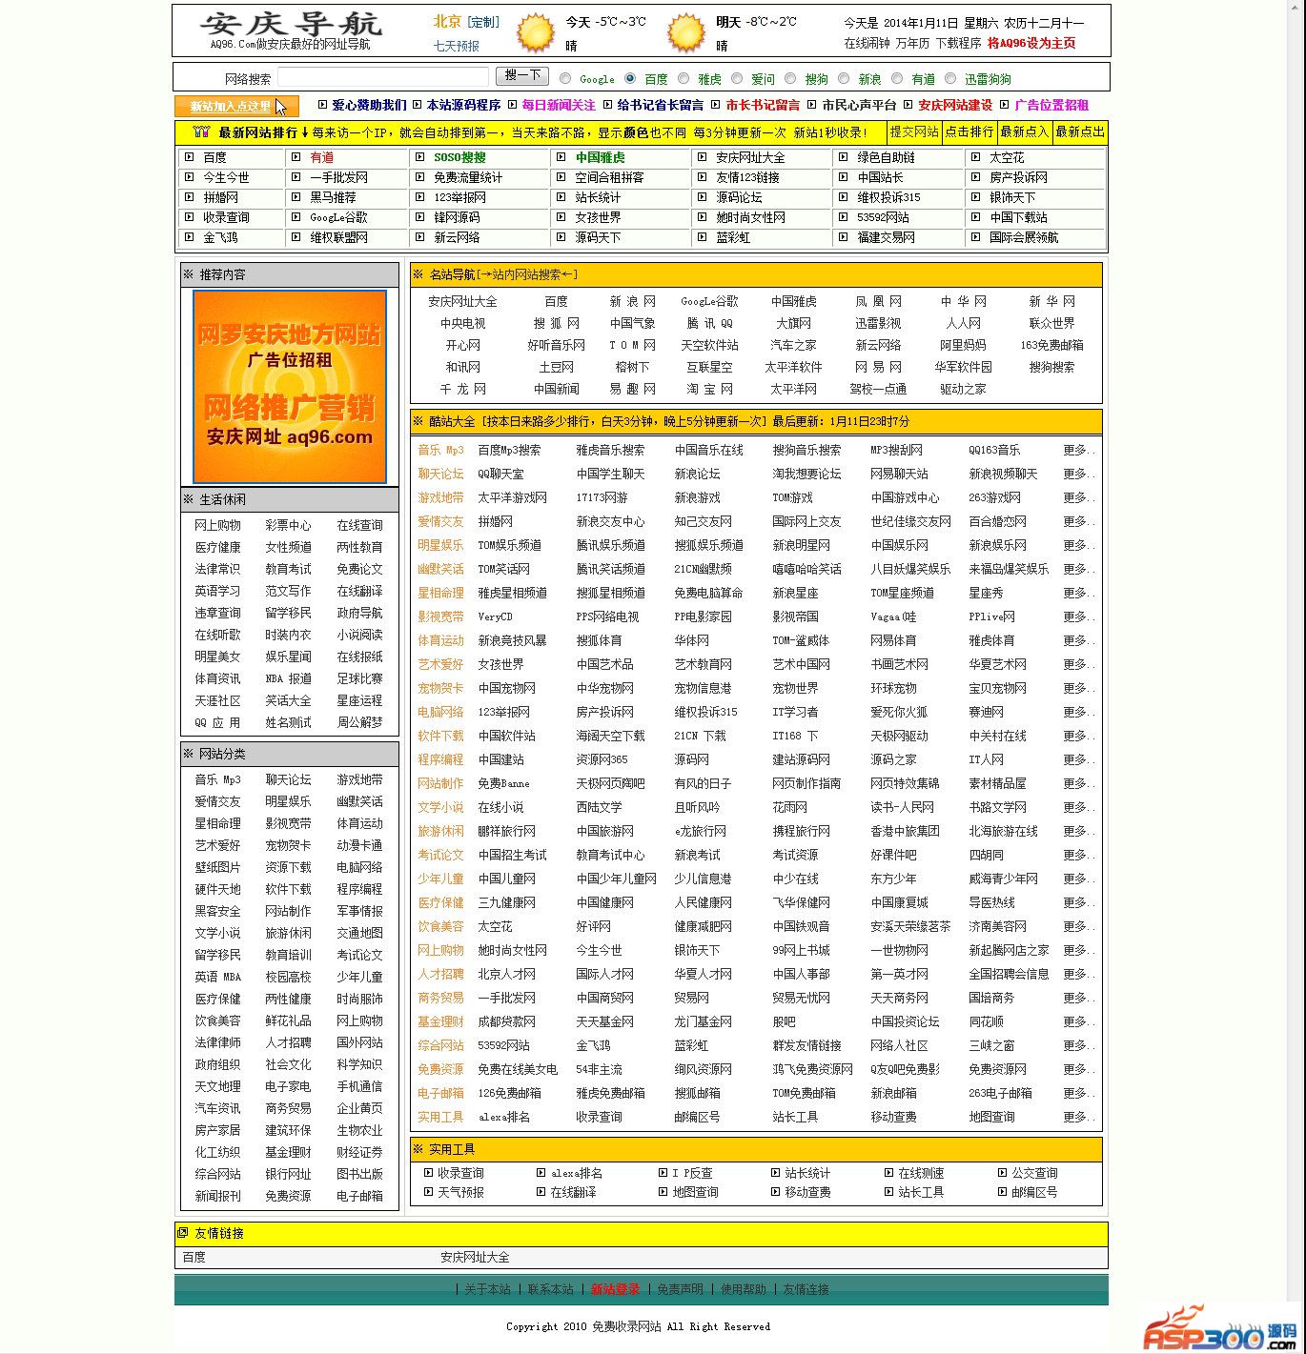This screenshot has height=1354, width=1306.
Task: Open 更多 for the 游戏地带 row
Action: tap(1078, 497)
